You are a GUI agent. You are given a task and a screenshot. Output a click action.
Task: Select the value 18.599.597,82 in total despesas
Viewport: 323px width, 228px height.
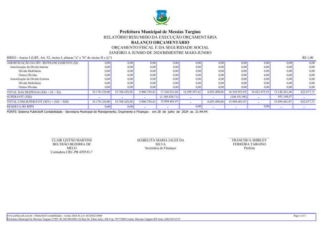coord(192,92)
